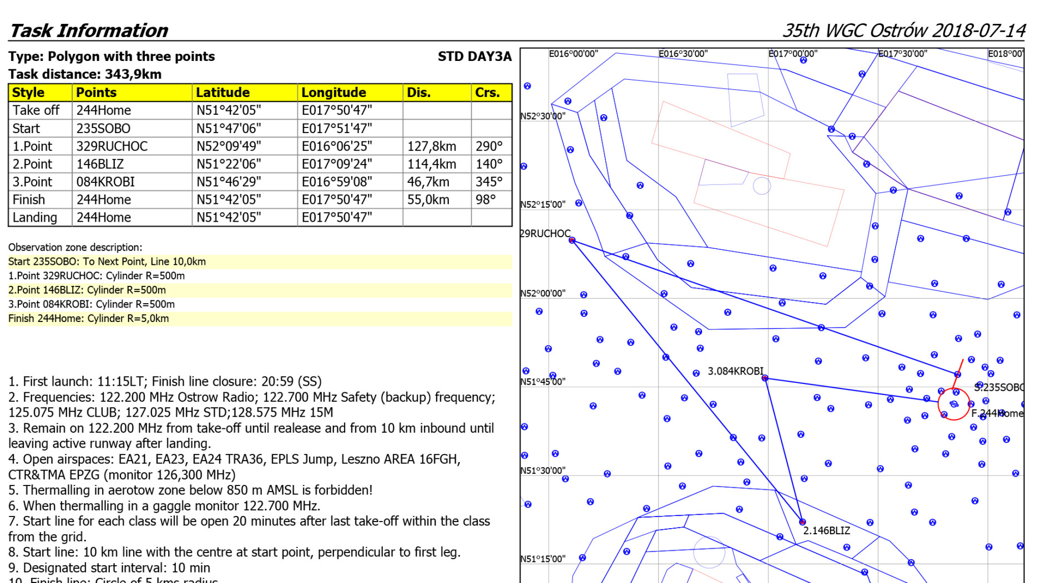The width and height of the screenshot is (1041, 583).
Task: Click the Longitude column header
Action: [333, 93]
